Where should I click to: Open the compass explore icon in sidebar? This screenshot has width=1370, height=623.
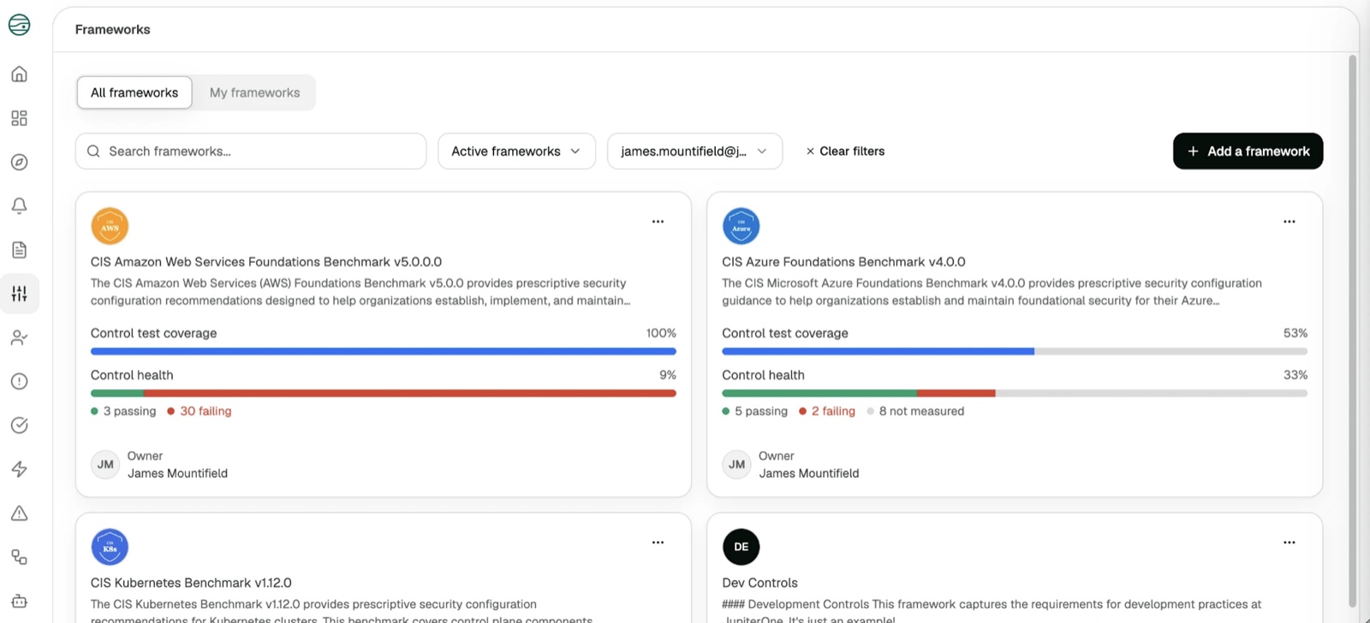click(19, 162)
